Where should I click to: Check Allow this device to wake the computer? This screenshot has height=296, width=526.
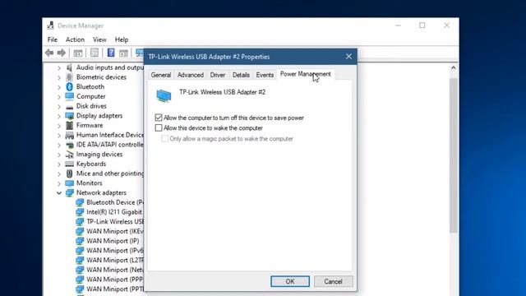coord(159,128)
